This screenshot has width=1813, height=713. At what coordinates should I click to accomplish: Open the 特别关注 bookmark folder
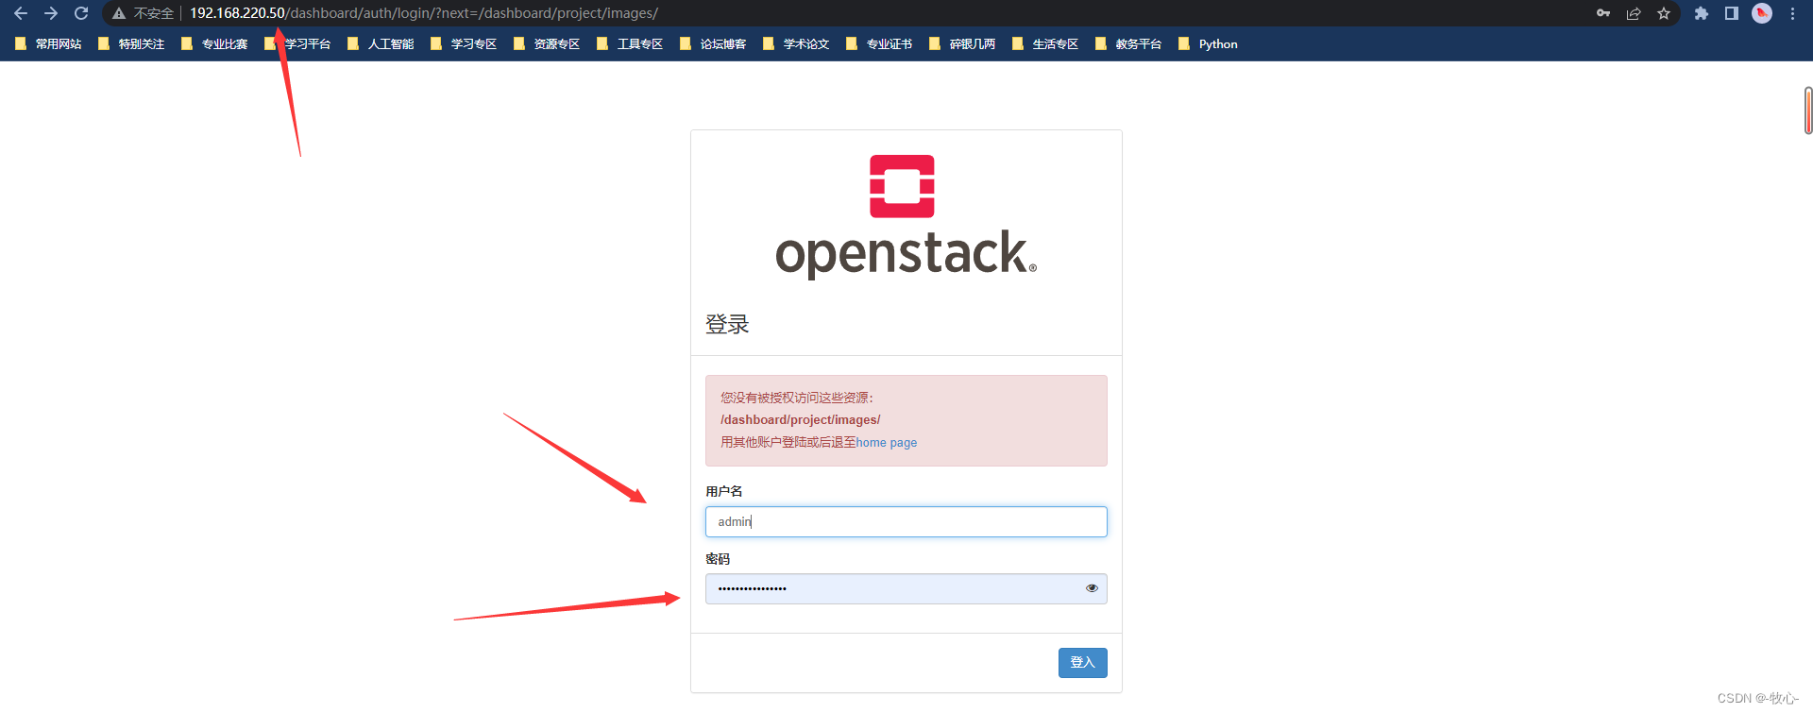[x=131, y=44]
